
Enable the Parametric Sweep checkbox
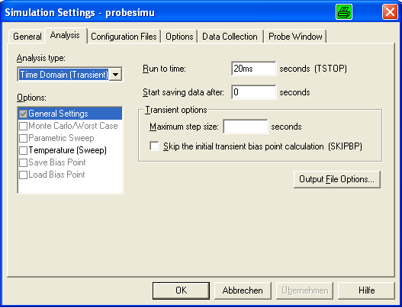point(23,138)
